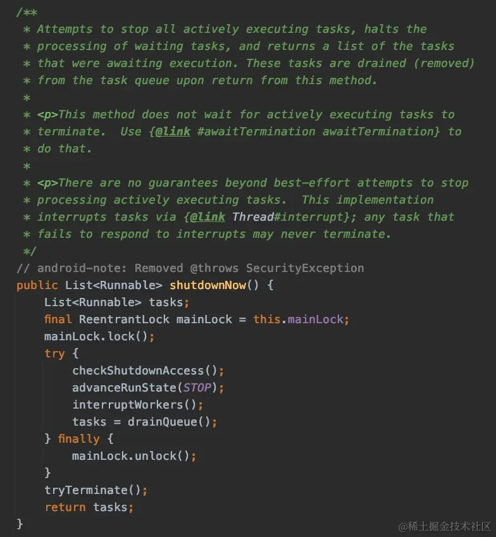Click the advanceRunState method call
496x537 pixels.
pos(124,388)
